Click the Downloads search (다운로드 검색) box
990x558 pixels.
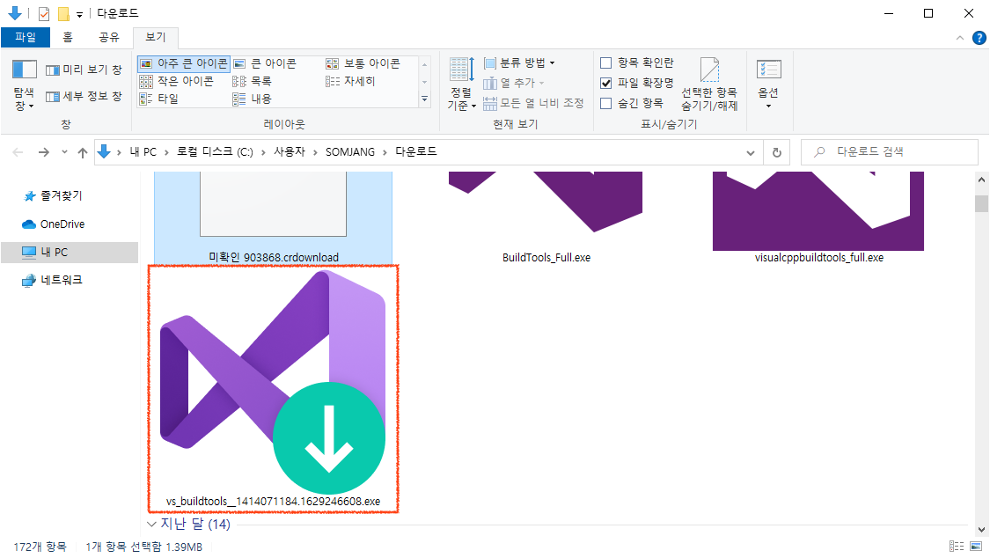[890, 152]
